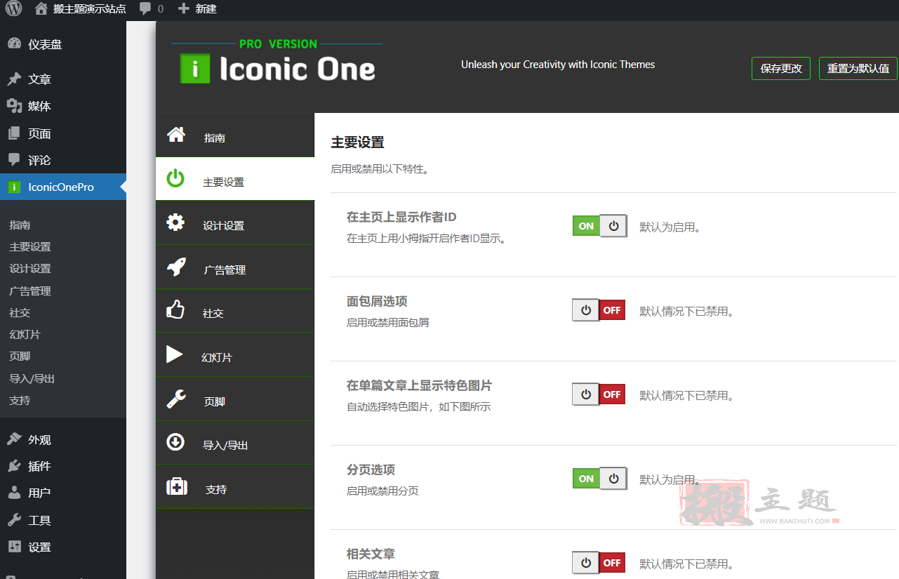Click the thumbs-up icon for 社交
This screenshot has width=899, height=579.
point(175,310)
